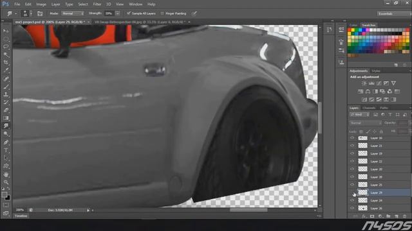Toggle visibility of Layer 25
The width and height of the screenshot is (412, 231).
pyautogui.click(x=352, y=185)
